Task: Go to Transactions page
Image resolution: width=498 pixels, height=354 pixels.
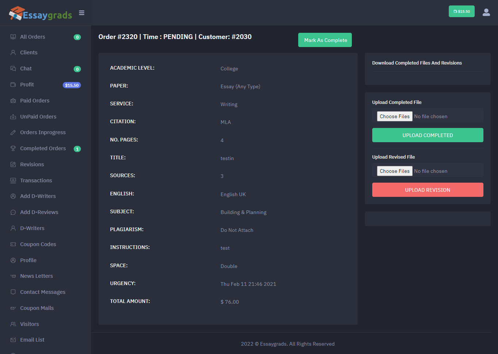Action: click(x=36, y=180)
